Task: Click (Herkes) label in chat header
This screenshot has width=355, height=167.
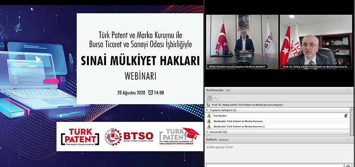Action: pyautogui.click(x=223, y=140)
